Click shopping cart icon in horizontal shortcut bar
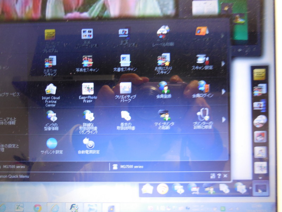 (x=193, y=189)
